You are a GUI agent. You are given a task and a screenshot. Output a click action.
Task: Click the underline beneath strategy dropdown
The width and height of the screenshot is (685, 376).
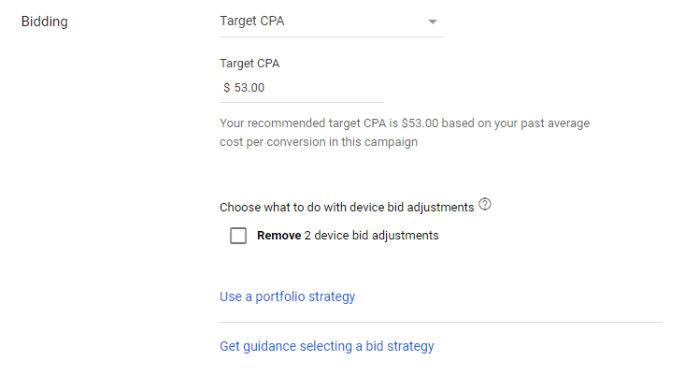coord(332,36)
